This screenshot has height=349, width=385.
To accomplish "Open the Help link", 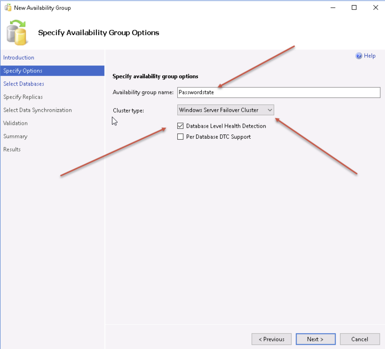I will pyautogui.click(x=370, y=56).
